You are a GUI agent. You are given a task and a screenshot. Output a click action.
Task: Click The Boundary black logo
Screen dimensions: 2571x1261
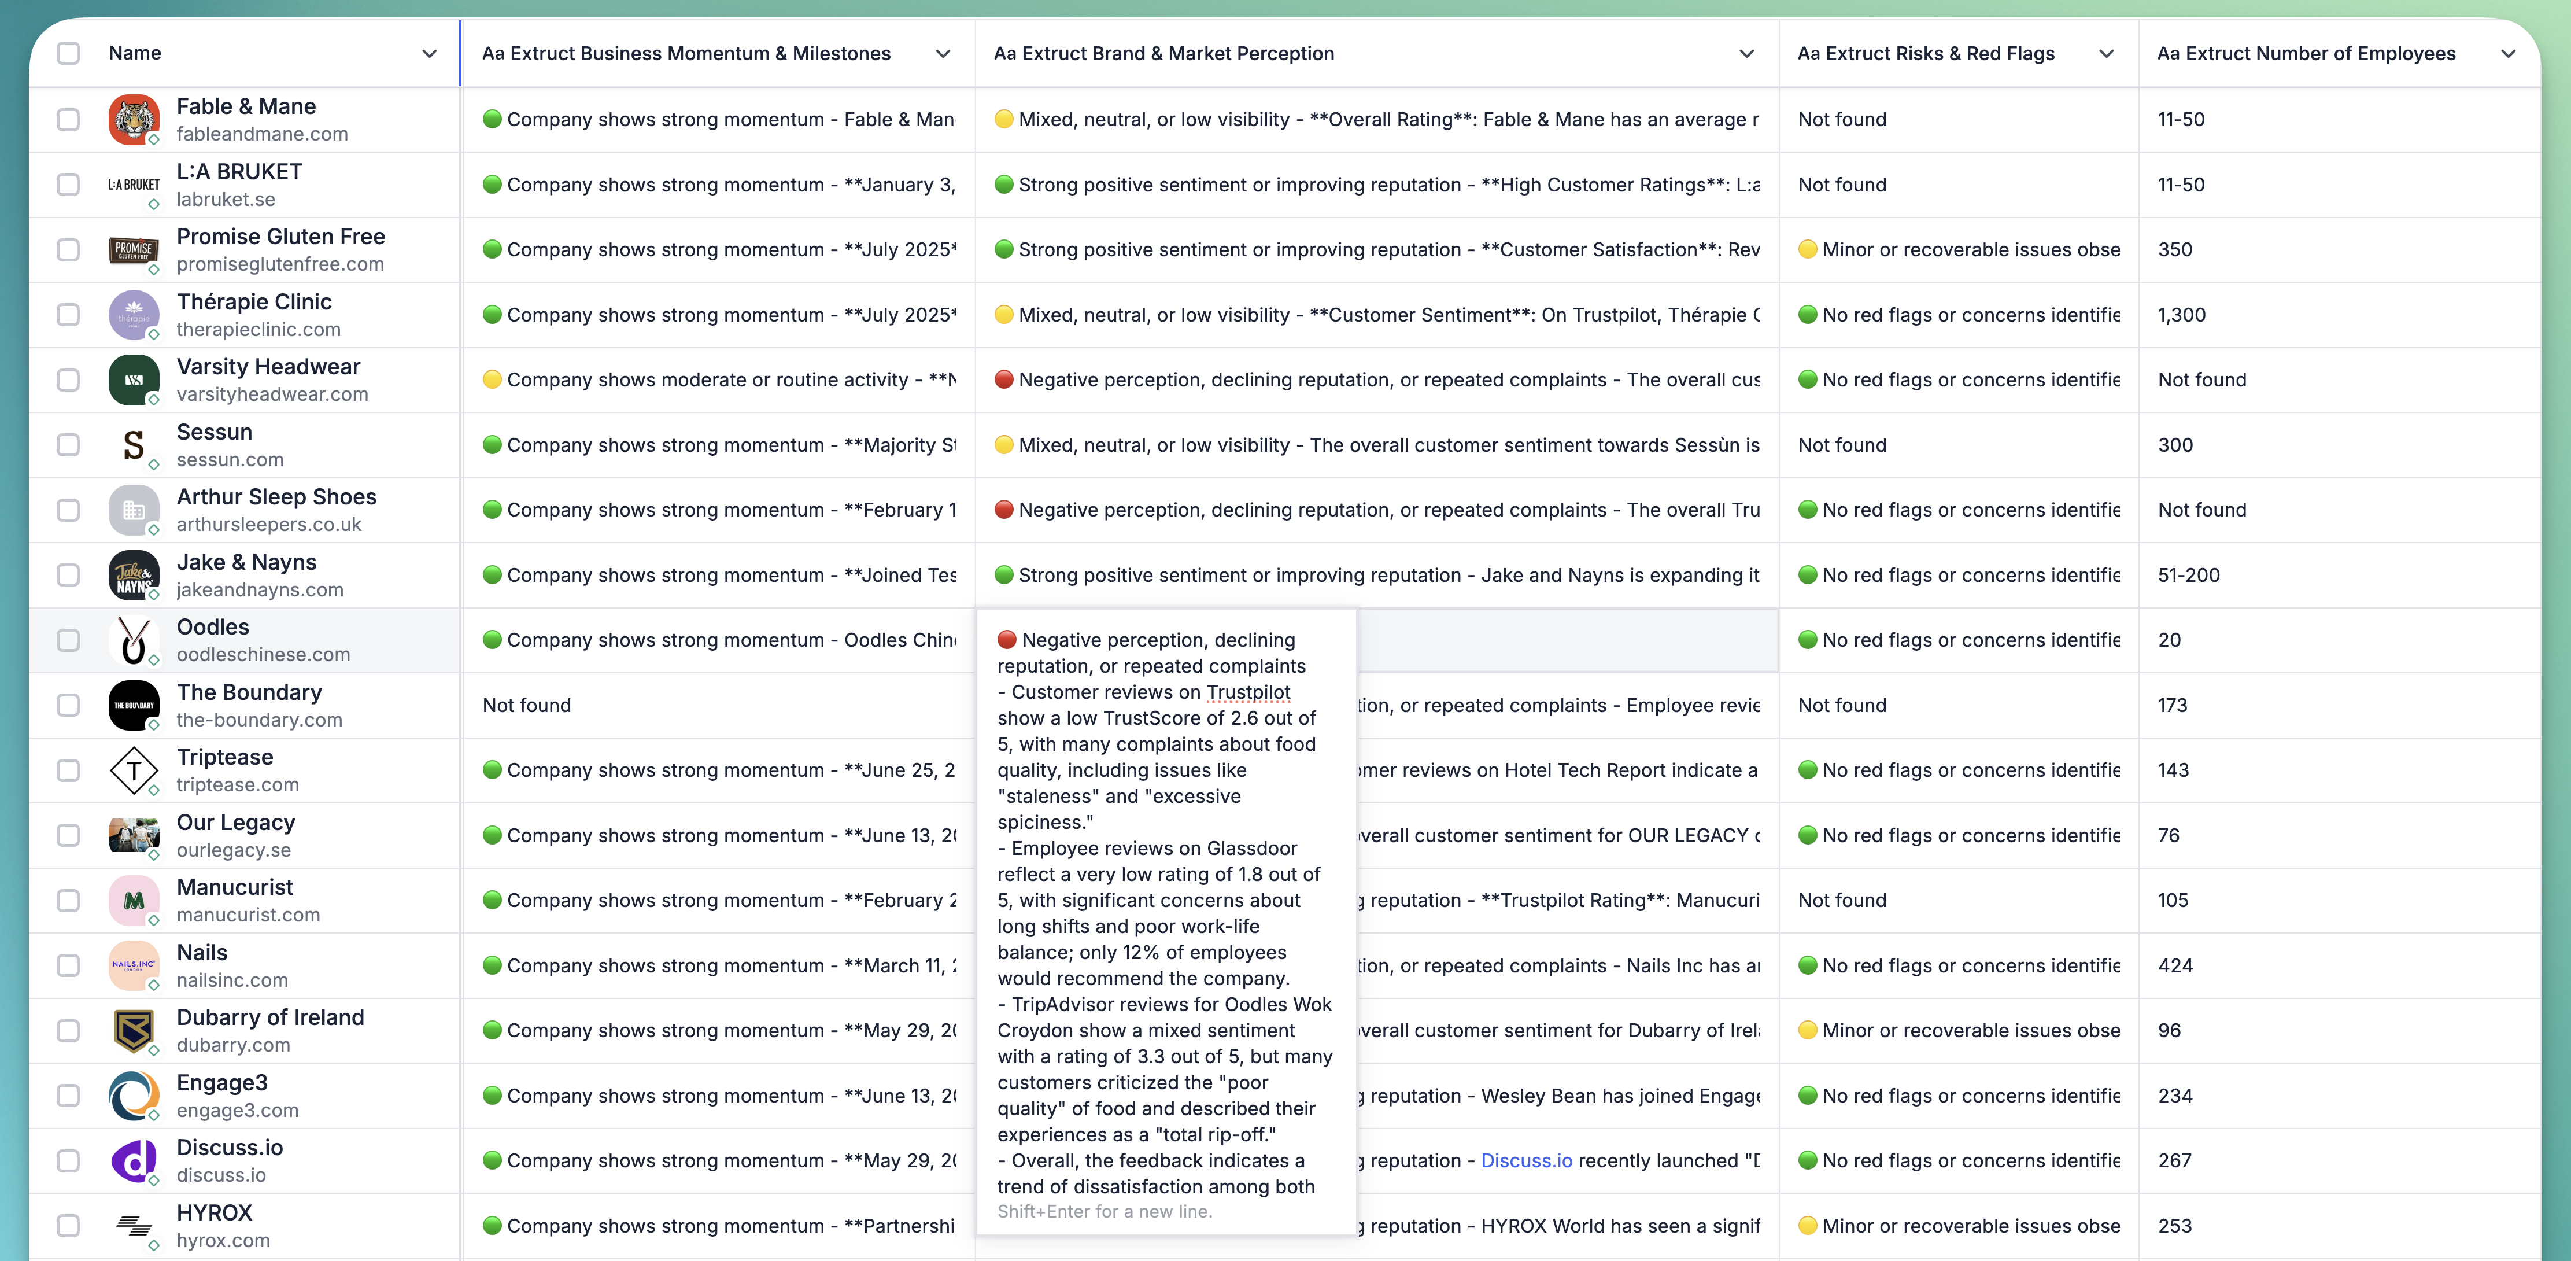pos(134,705)
